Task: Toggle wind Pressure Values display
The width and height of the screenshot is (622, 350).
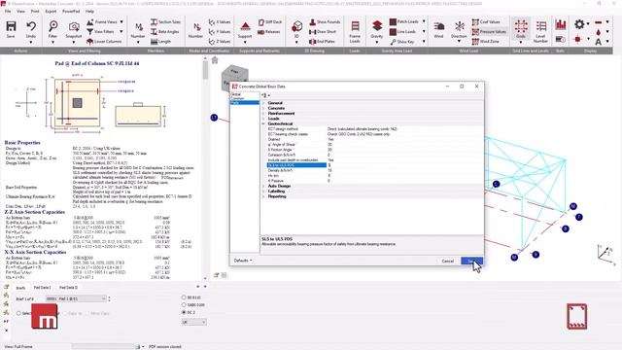Action: pyautogui.click(x=489, y=31)
